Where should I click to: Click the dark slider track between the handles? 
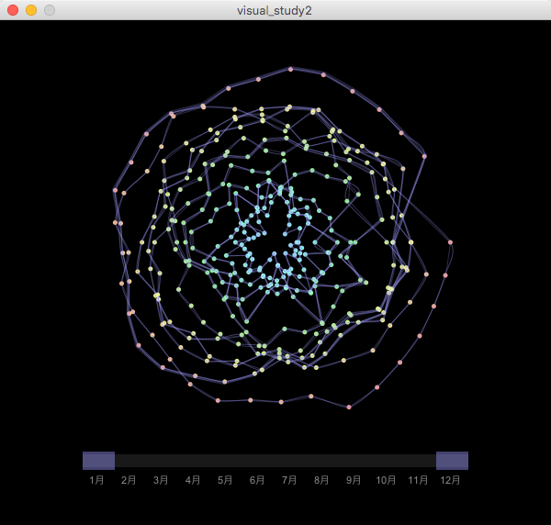pyautogui.click(x=275, y=460)
